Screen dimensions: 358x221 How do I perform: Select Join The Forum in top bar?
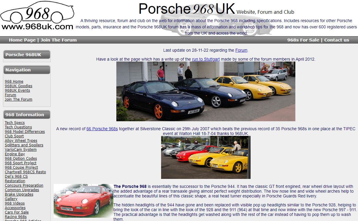pos(59,40)
